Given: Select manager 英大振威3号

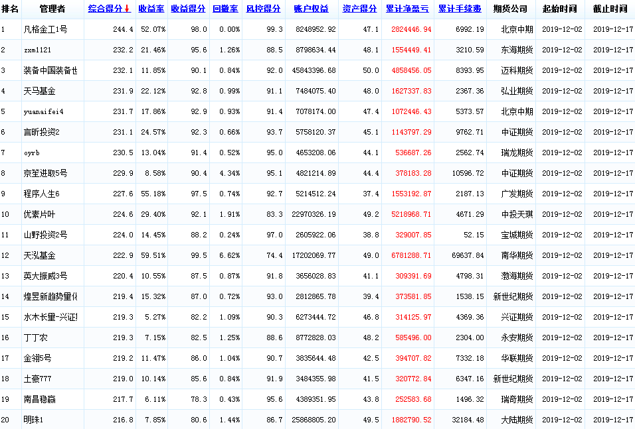Looking at the screenshot, I should (x=45, y=276).
